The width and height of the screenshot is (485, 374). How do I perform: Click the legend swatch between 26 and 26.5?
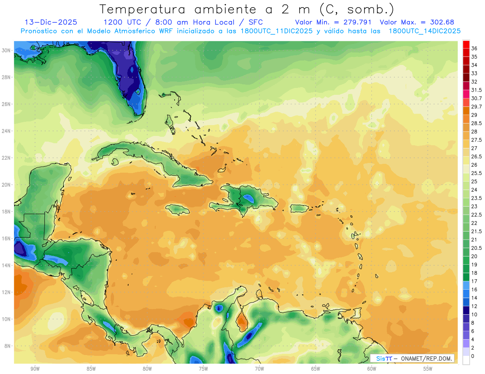click(x=466, y=161)
